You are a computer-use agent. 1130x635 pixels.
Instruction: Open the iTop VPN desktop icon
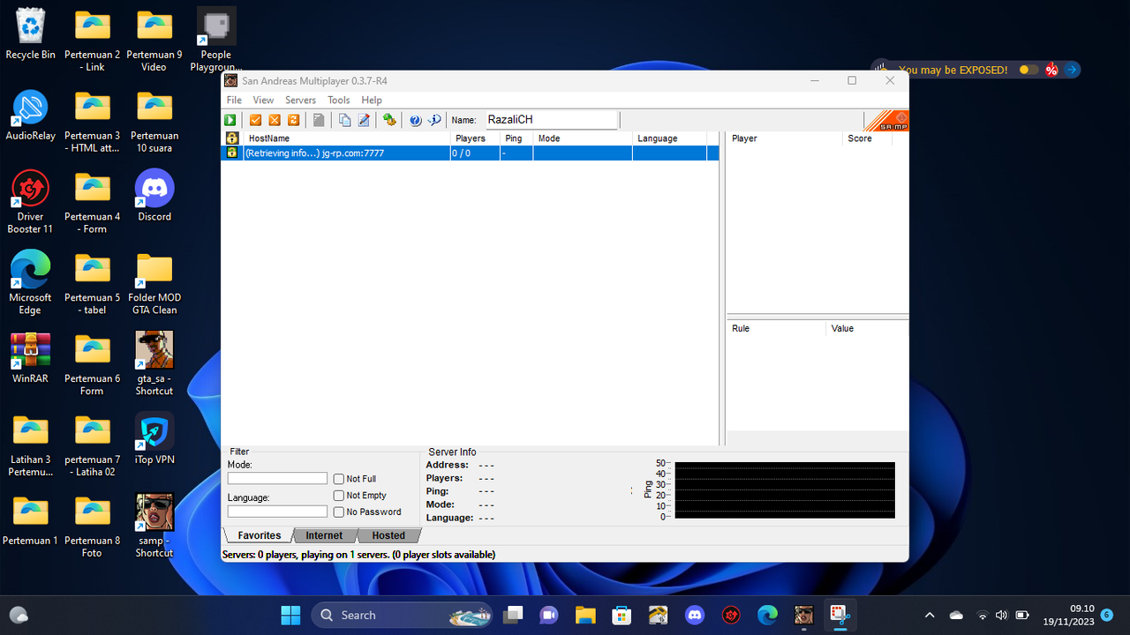[x=154, y=438]
